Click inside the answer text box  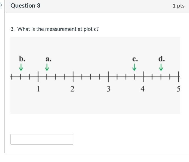(42, 139)
